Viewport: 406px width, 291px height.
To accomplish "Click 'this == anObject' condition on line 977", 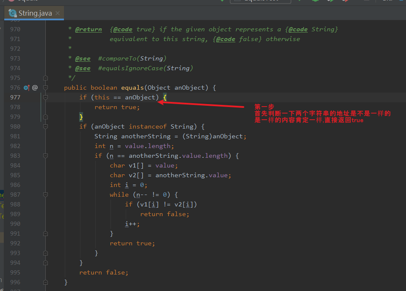I will click(x=125, y=98).
